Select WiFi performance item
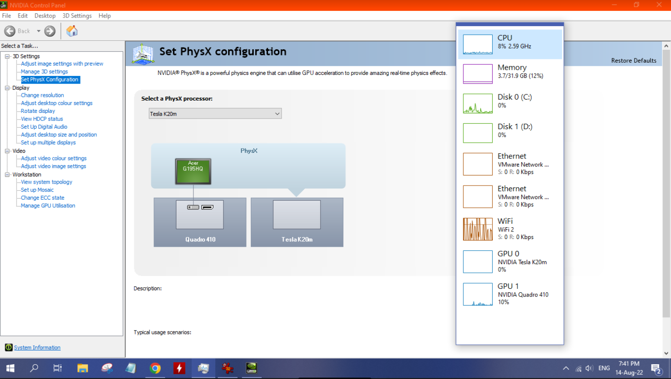Viewport: 671px width, 379px height. tap(510, 229)
